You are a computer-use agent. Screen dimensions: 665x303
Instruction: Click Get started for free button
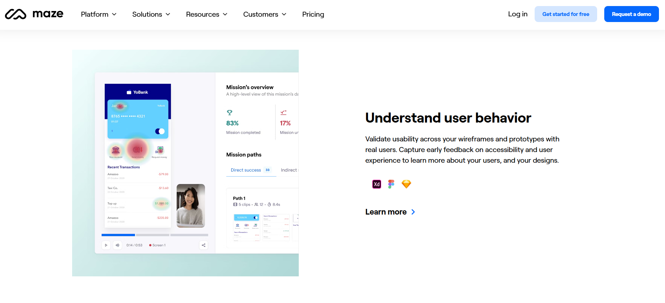pos(566,14)
